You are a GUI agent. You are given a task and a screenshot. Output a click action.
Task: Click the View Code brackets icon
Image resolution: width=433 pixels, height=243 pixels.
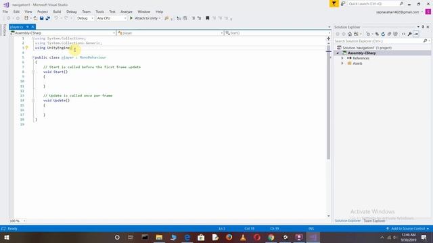[403, 34]
